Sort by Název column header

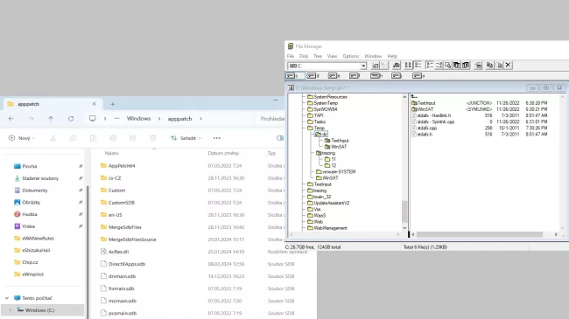pyautogui.click(x=112, y=153)
